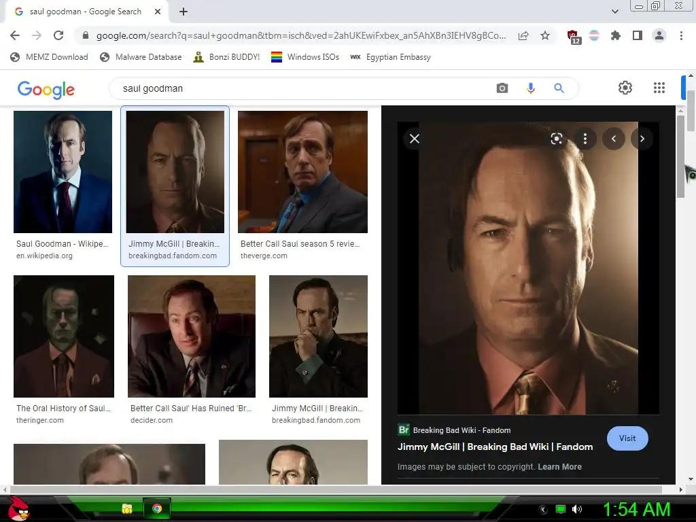Show the previous image in preview

pos(614,139)
